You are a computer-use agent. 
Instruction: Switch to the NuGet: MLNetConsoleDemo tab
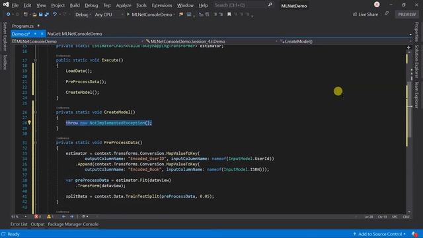pyautogui.click(x=75, y=34)
